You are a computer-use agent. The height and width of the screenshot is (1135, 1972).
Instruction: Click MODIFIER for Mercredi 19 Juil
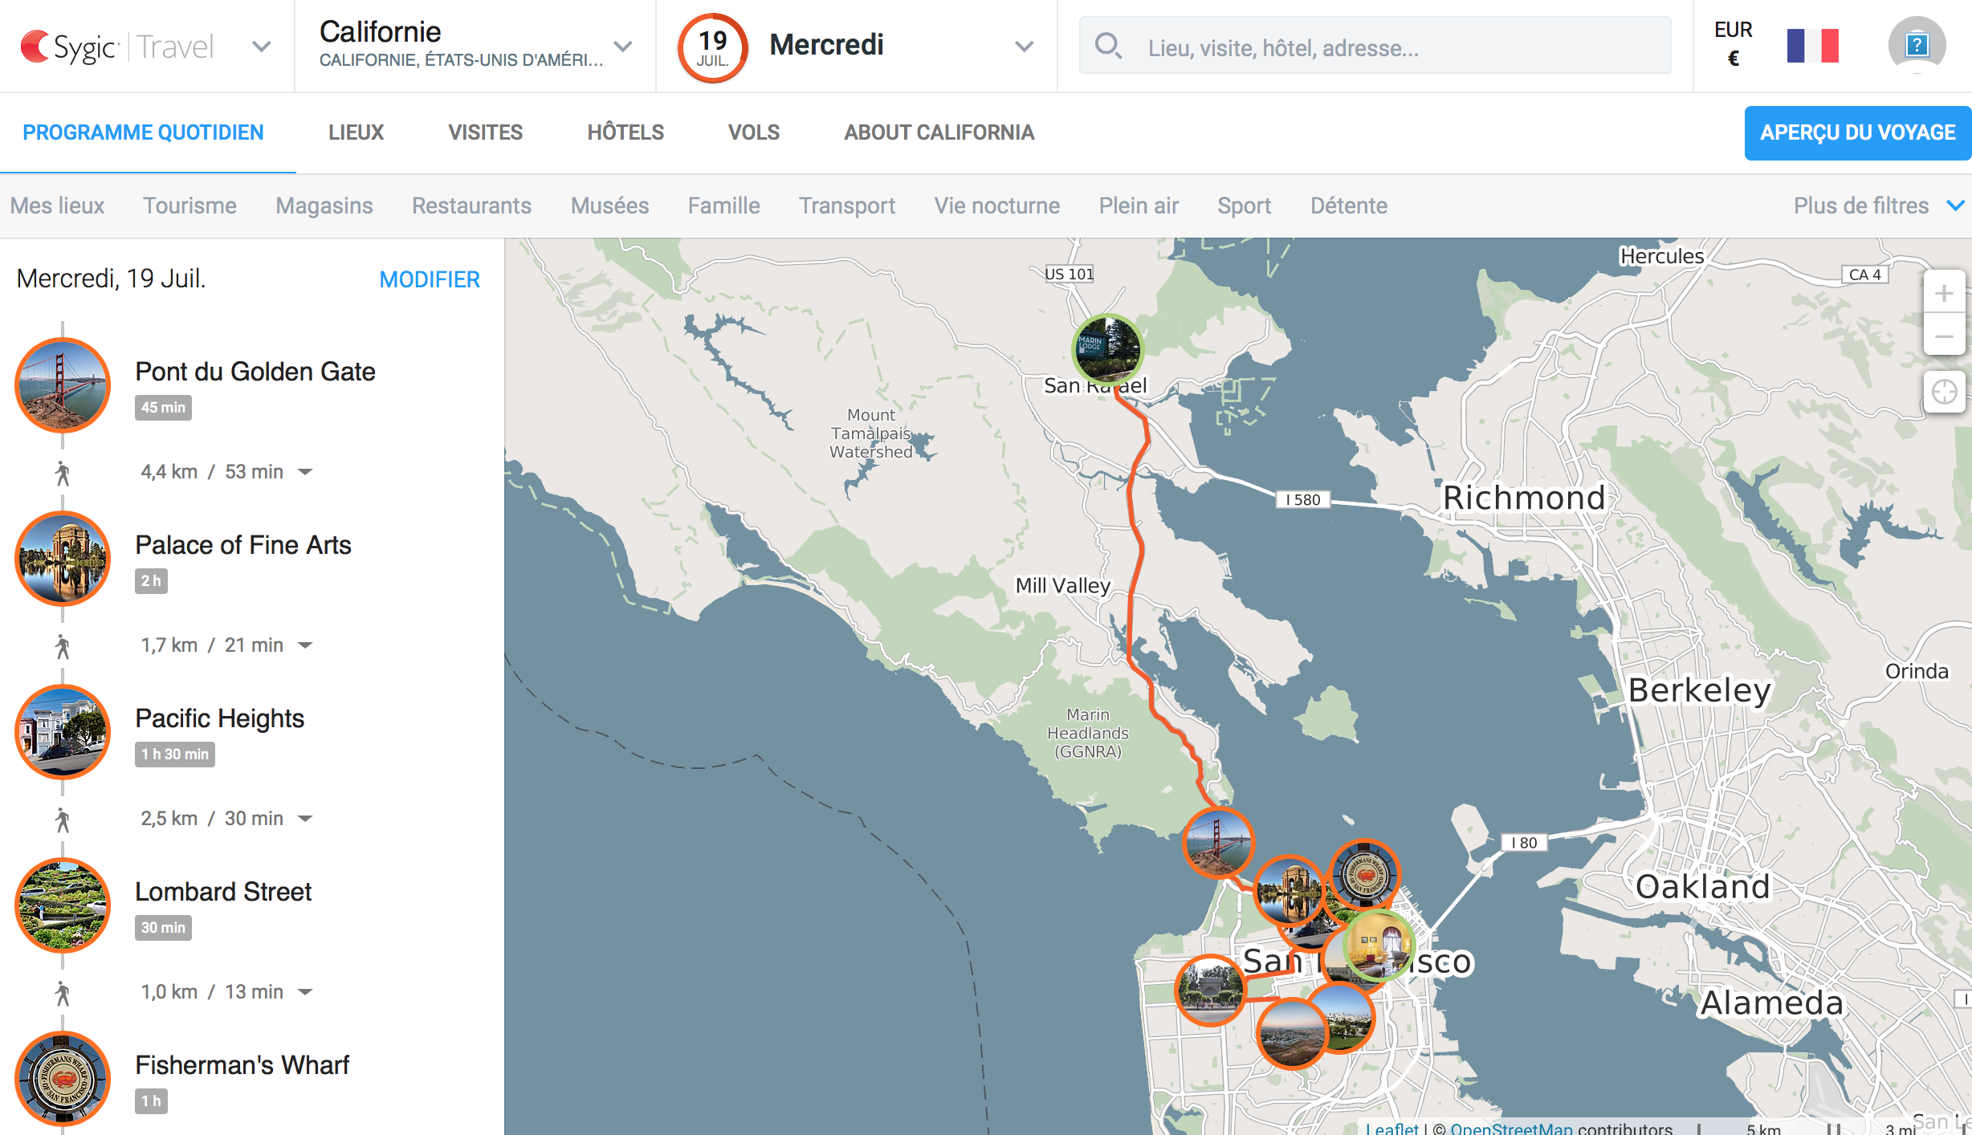point(430,279)
